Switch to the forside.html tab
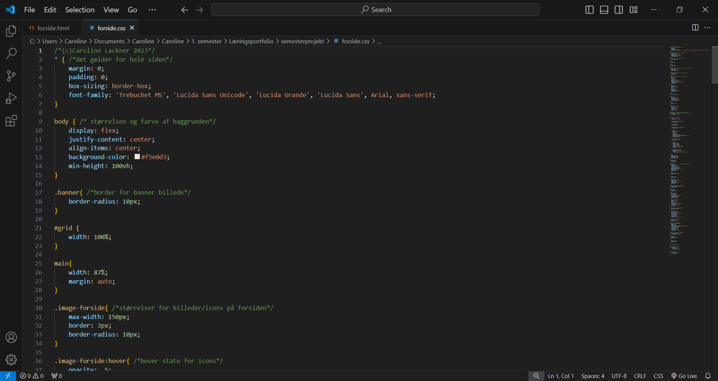This screenshot has width=718, height=381. [x=53, y=28]
